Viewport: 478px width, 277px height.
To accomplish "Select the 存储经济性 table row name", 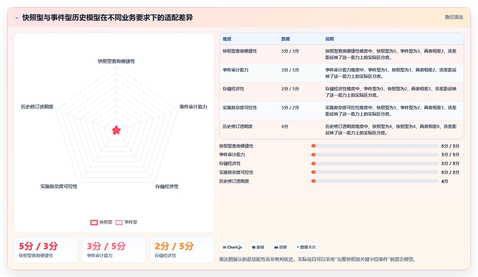I will (x=233, y=89).
